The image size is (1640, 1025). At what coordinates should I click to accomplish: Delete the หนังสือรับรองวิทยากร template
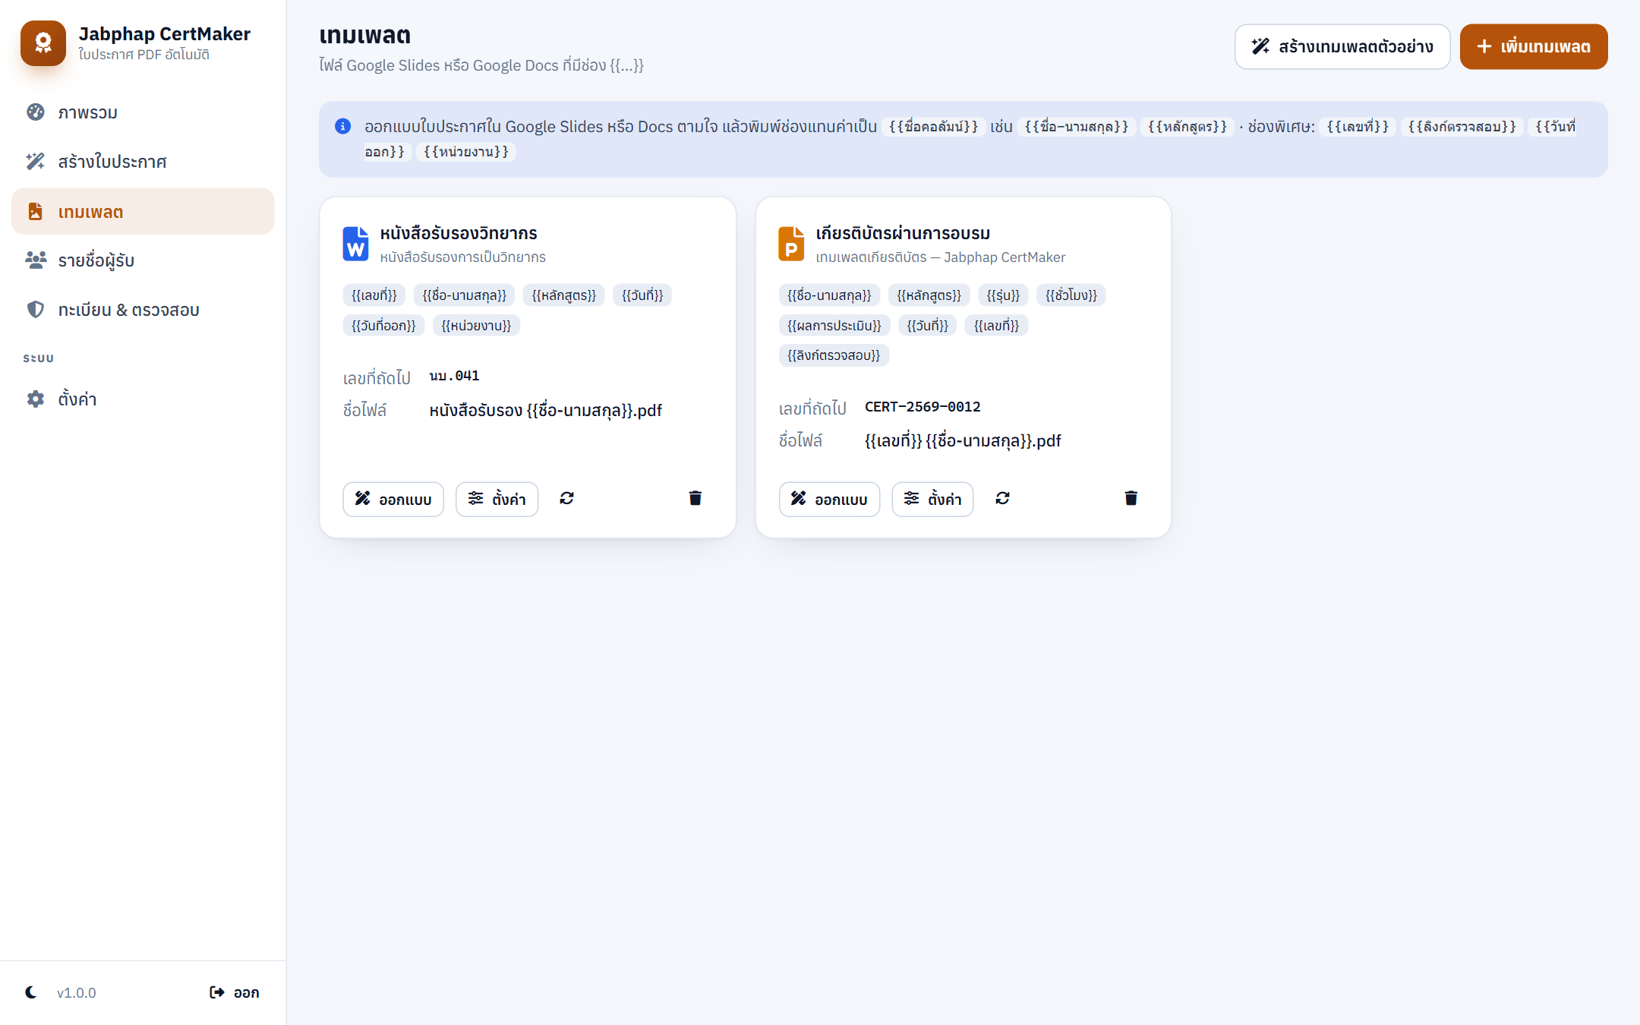(695, 498)
